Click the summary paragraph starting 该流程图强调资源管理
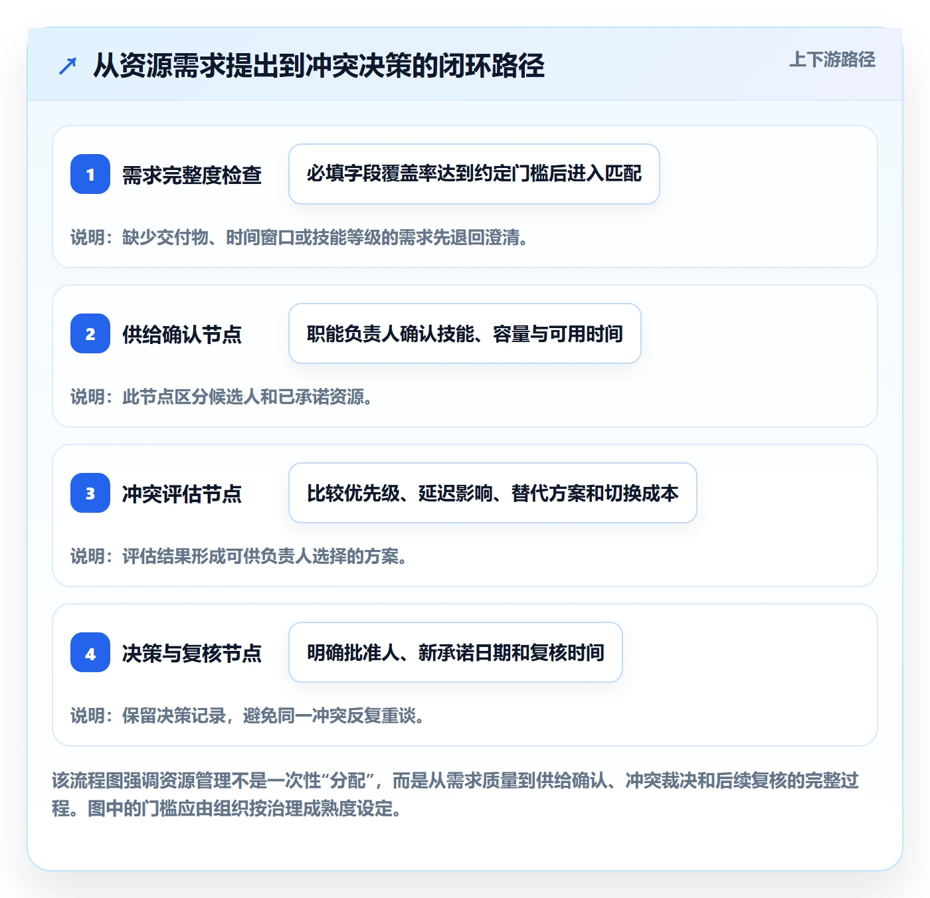 (x=456, y=794)
